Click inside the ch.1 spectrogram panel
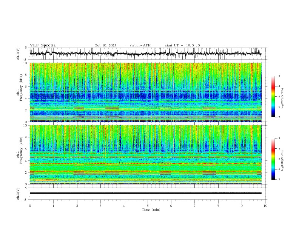299x231 pixels. click(x=146, y=92)
